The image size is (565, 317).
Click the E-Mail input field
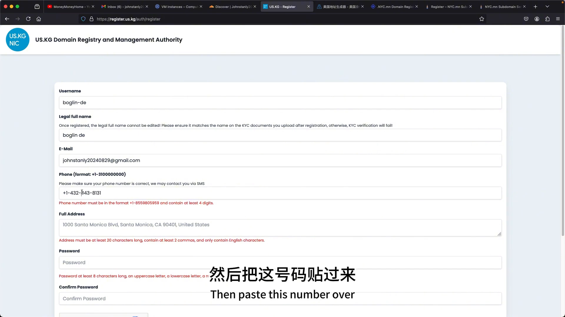click(280, 161)
